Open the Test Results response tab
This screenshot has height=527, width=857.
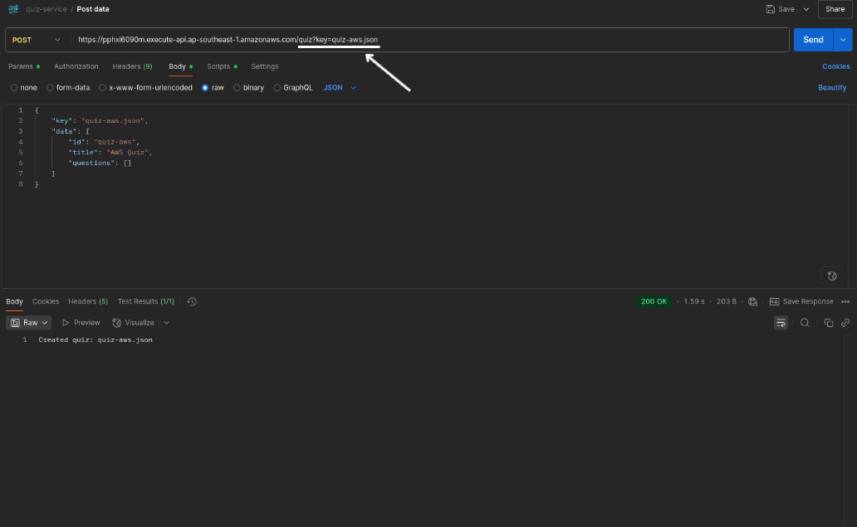click(145, 301)
